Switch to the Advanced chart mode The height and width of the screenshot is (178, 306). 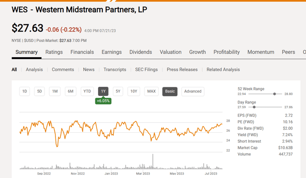(193, 91)
